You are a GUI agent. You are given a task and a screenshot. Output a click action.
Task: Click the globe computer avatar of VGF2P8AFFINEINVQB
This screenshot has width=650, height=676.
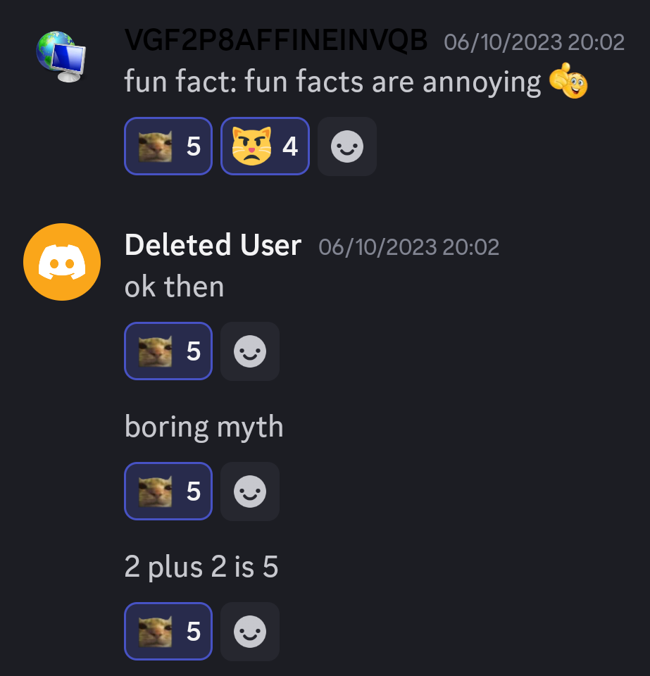click(x=61, y=57)
